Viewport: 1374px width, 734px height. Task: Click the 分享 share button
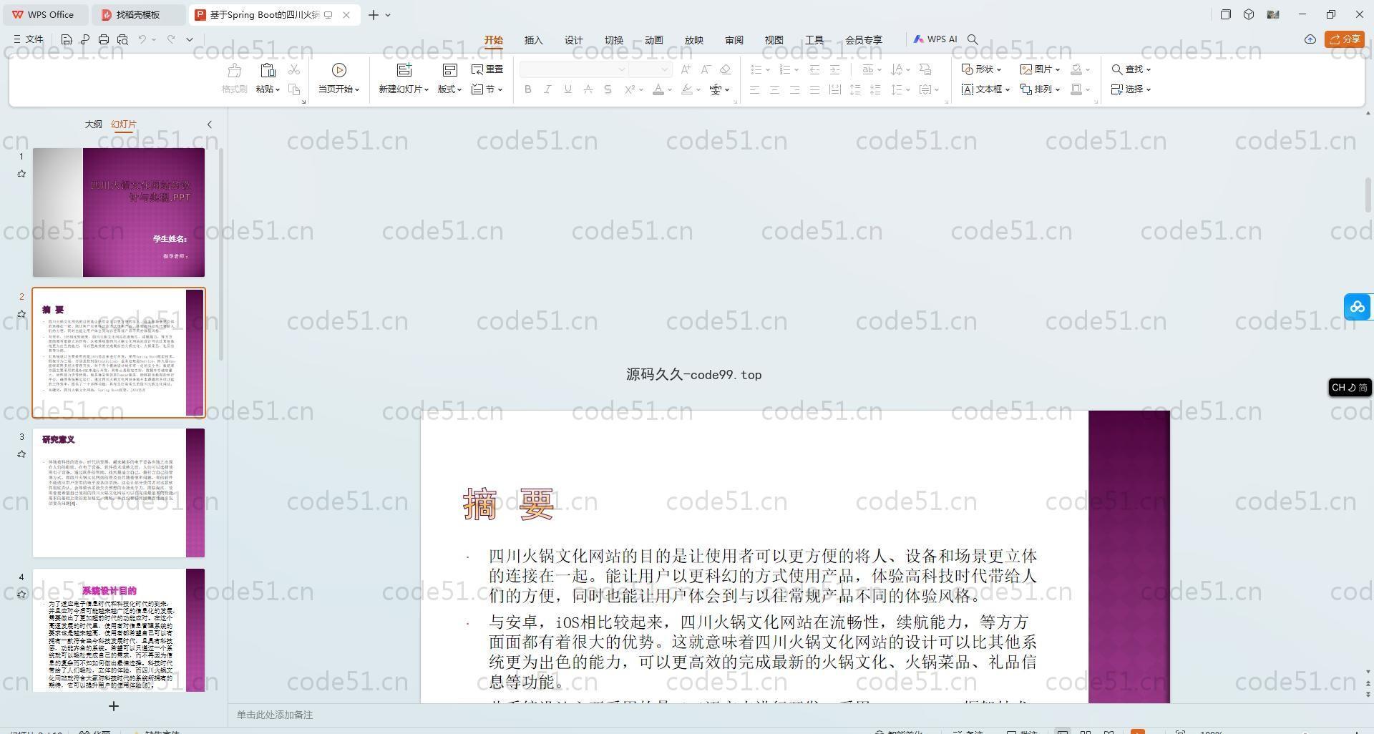point(1345,39)
